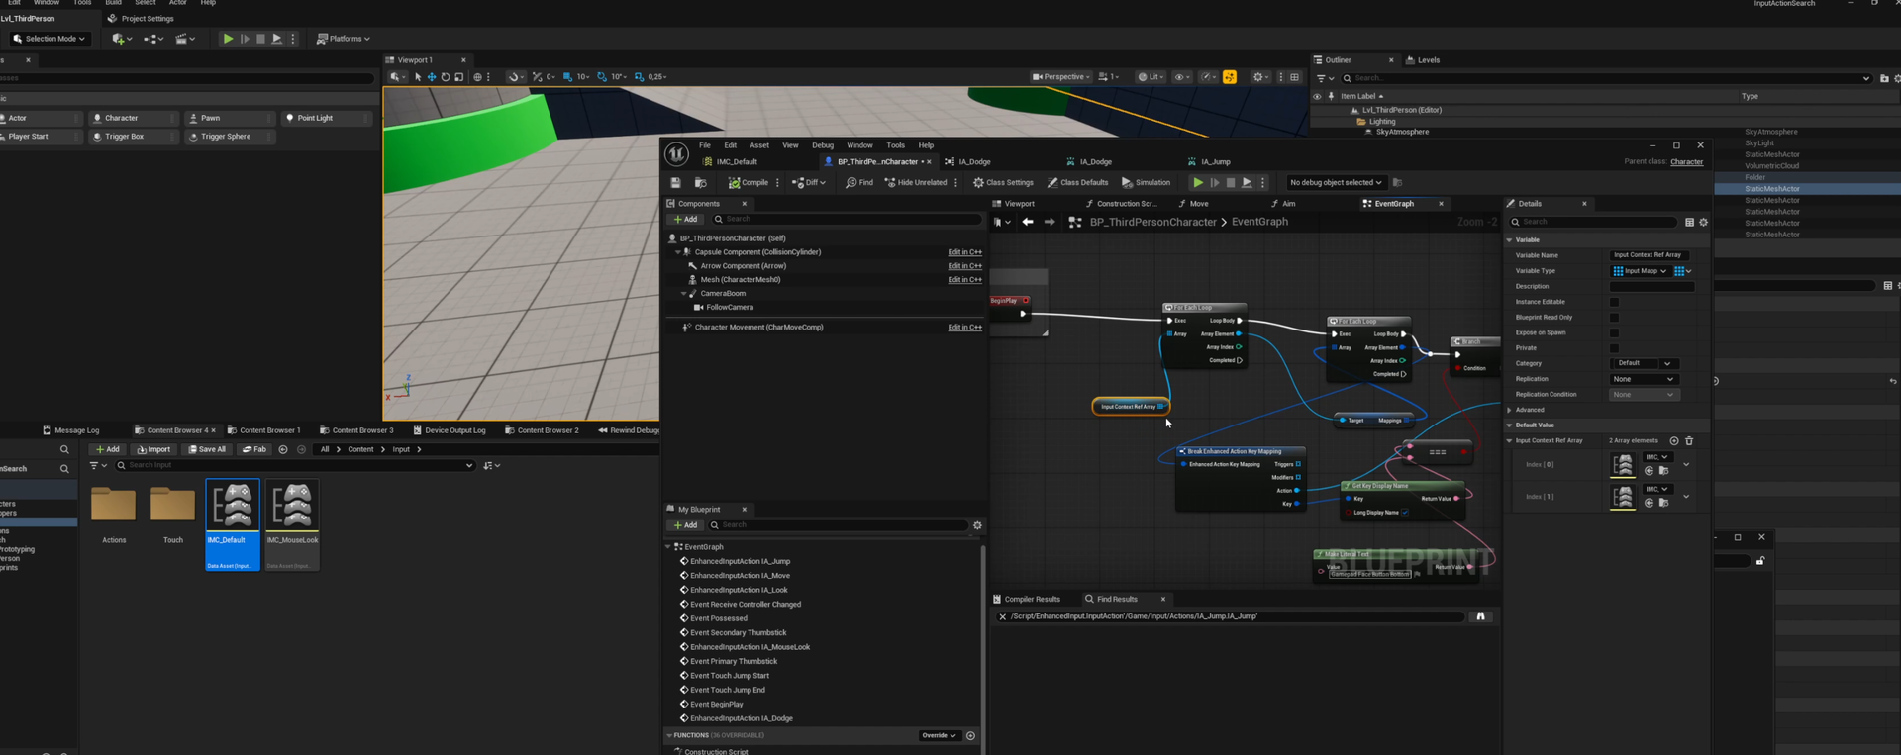Open the debug object selector dropdown
This screenshot has height=755, width=1901.
coord(1336,182)
